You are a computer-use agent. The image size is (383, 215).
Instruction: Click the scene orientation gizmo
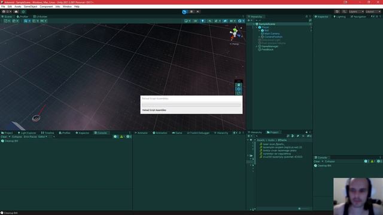235,33
